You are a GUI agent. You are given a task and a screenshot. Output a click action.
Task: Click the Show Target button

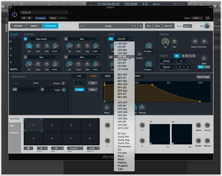click(203, 77)
